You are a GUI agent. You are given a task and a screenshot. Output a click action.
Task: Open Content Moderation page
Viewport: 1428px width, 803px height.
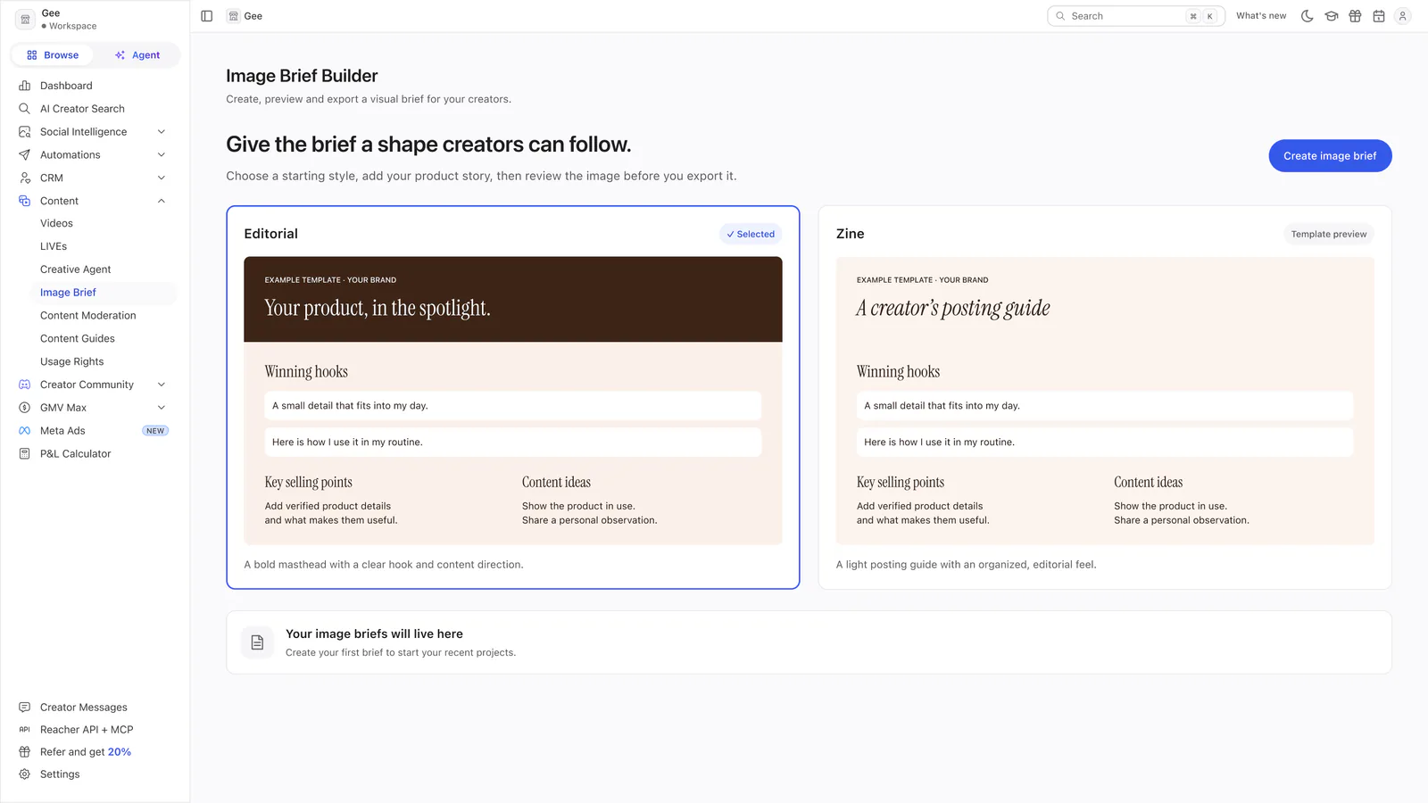[88, 316]
